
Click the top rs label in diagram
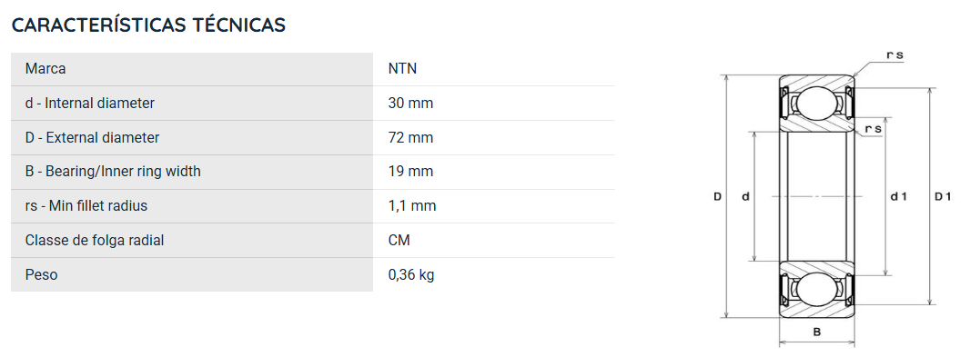[895, 55]
